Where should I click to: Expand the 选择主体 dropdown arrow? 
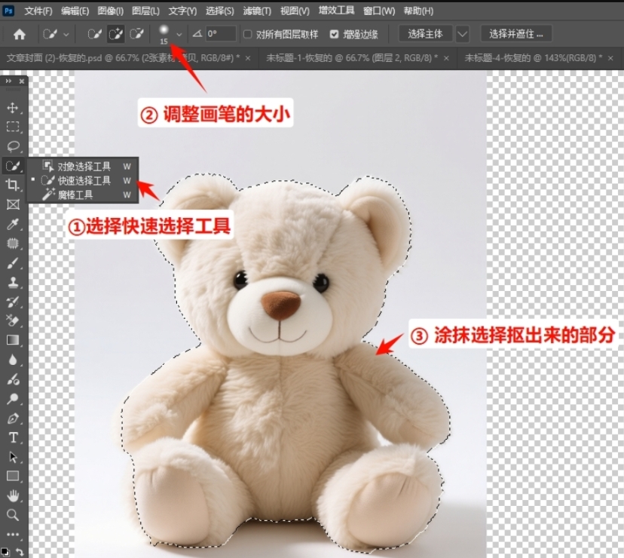pyautogui.click(x=461, y=33)
